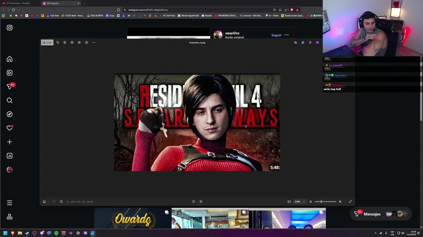423x237 pixels.
Task: Open Meta apps grid icon in sidebar
Action: click(10, 217)
